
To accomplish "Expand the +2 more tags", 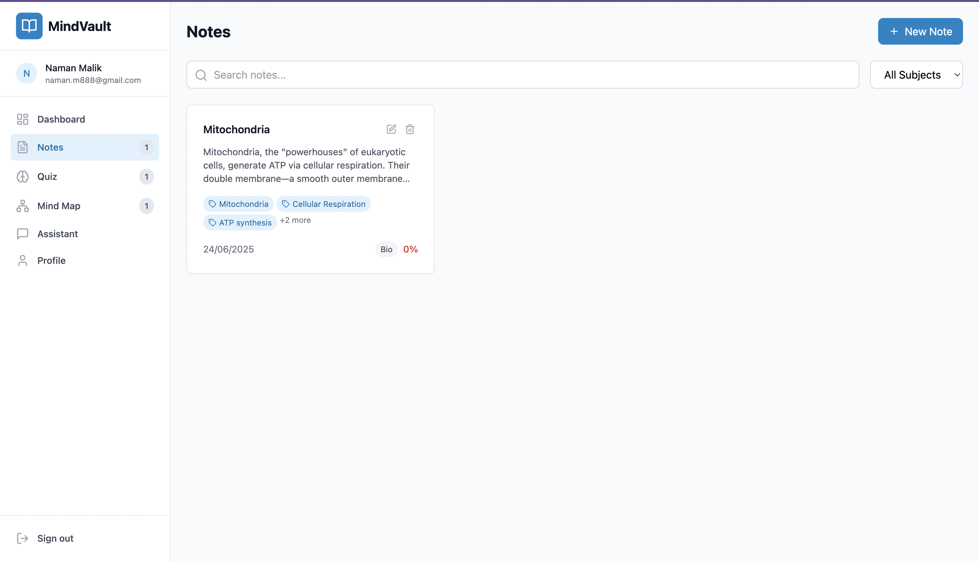I will coord(295,220).
